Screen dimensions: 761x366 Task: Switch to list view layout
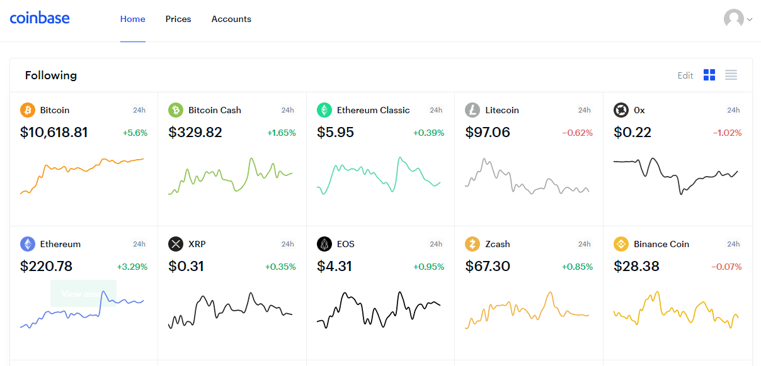pos(731,75)
